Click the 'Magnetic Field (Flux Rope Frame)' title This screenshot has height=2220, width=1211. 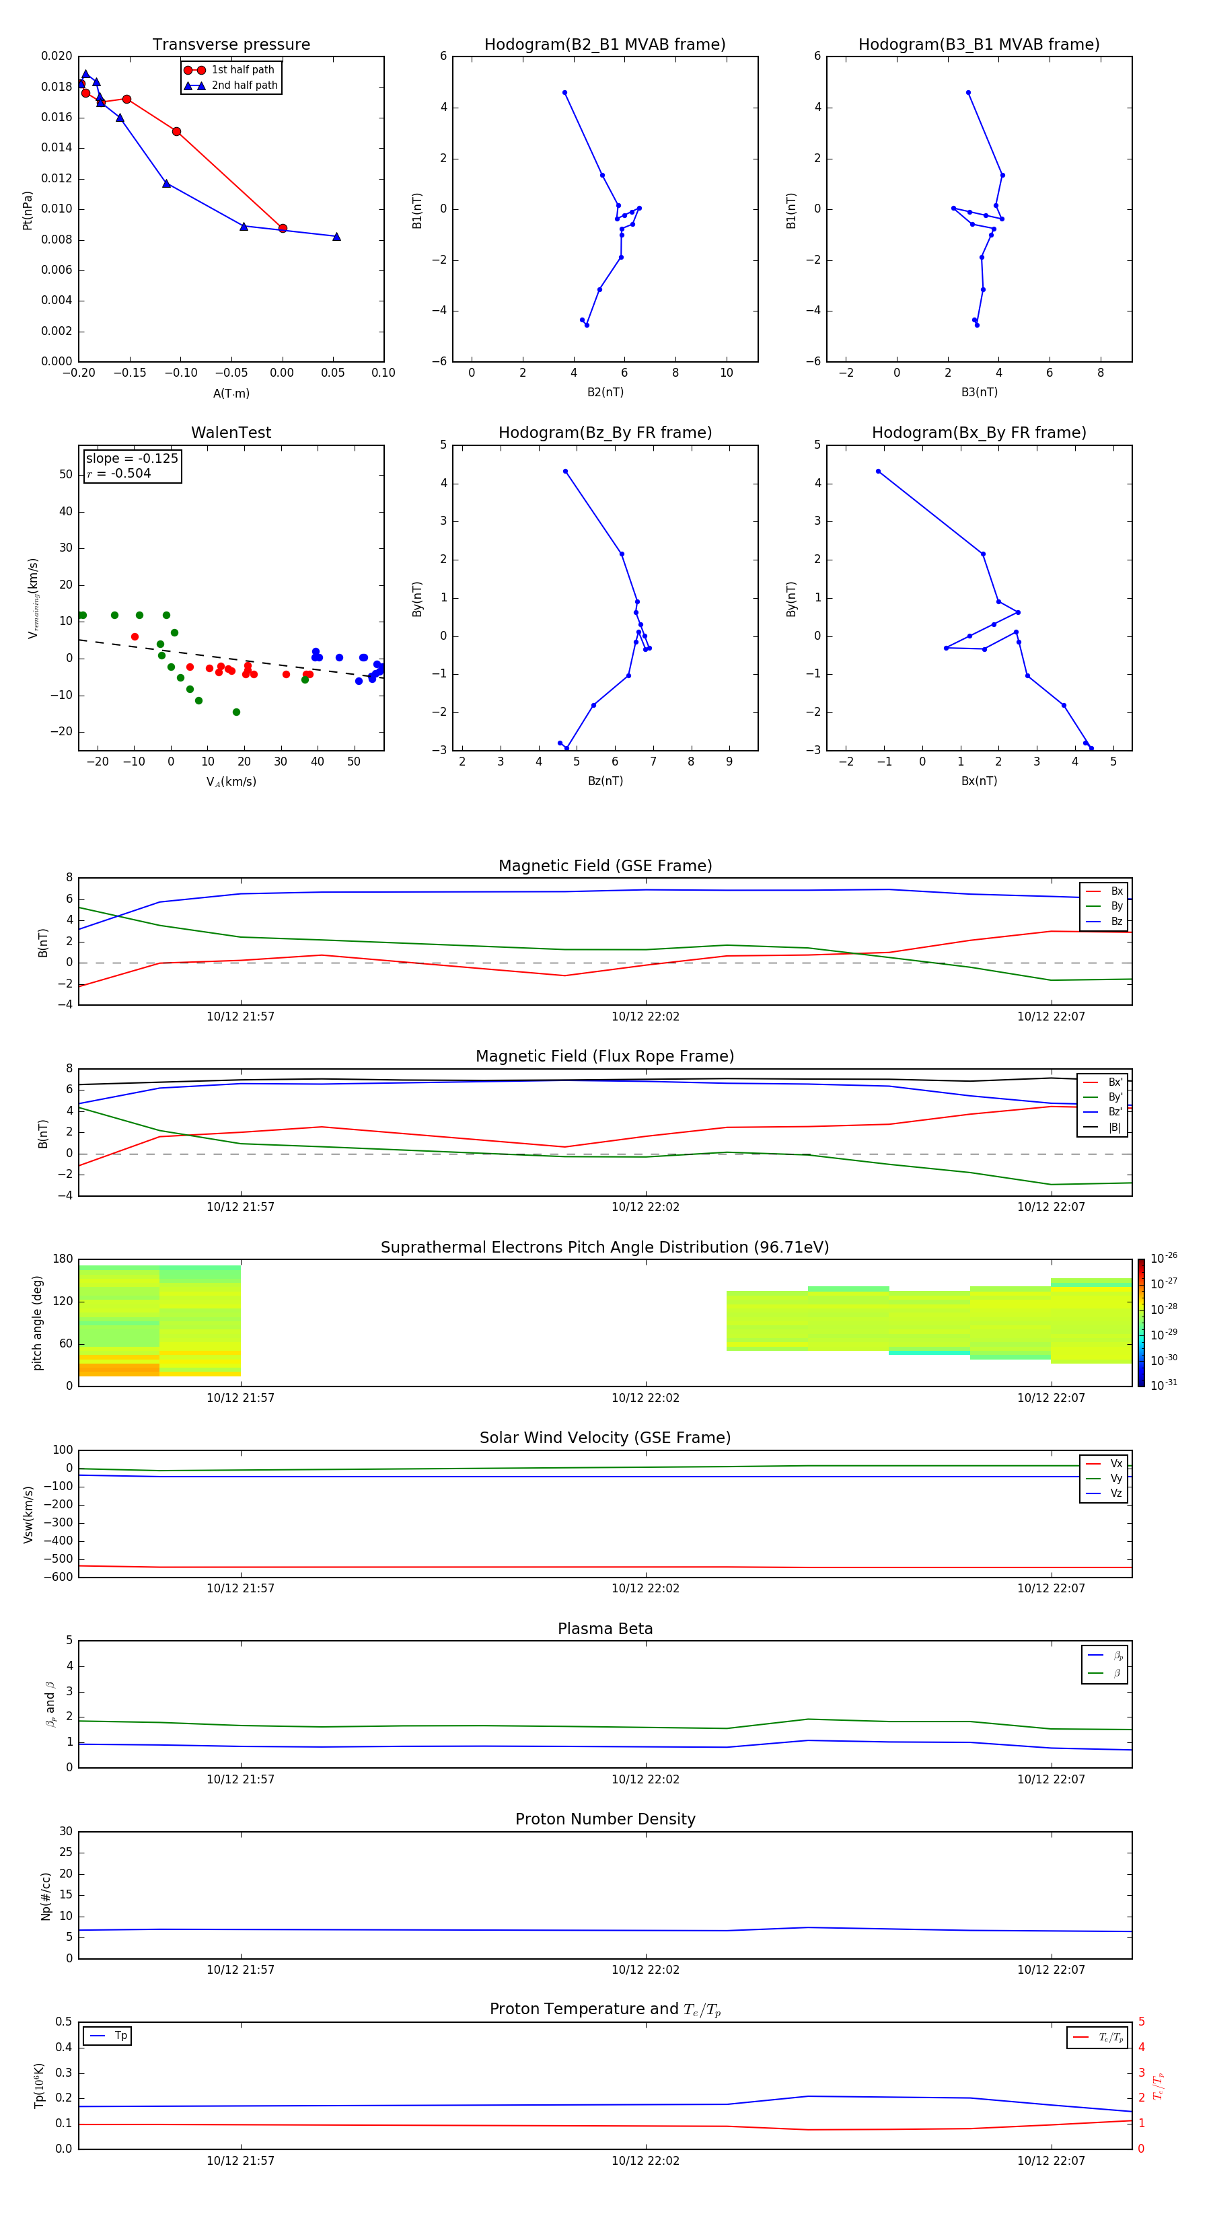(x=605, y=1057)
